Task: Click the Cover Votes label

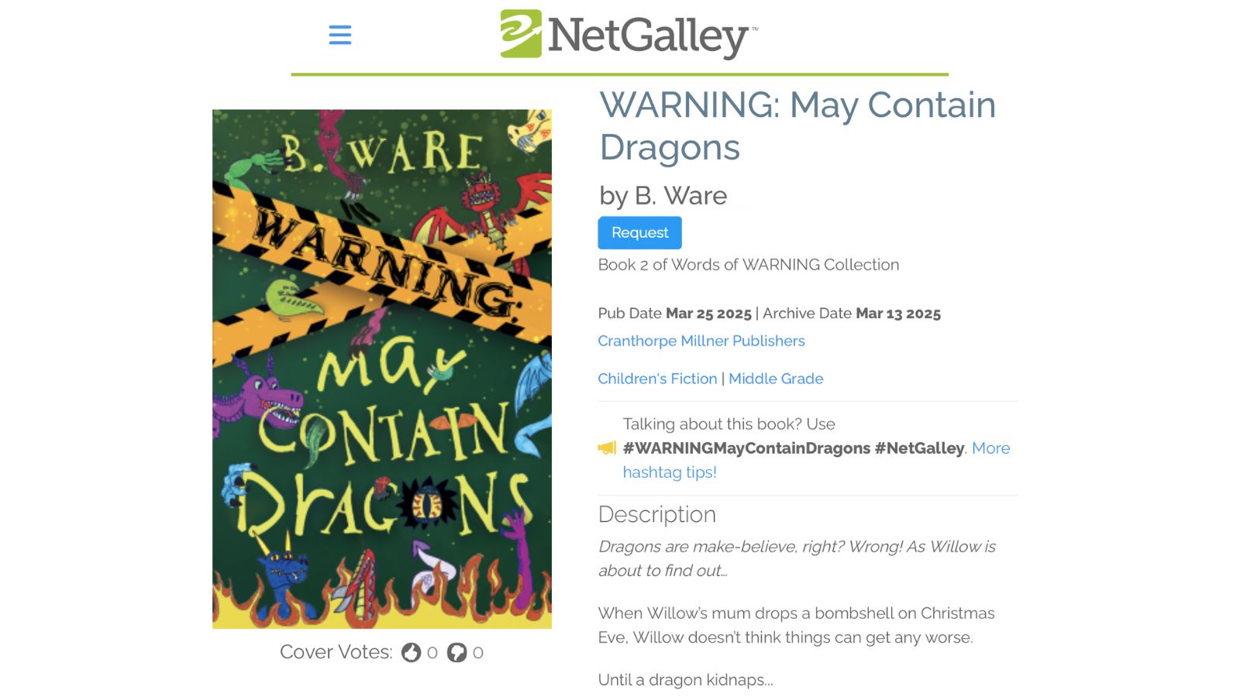Action: pyautogui.click(x=336, y=652)
